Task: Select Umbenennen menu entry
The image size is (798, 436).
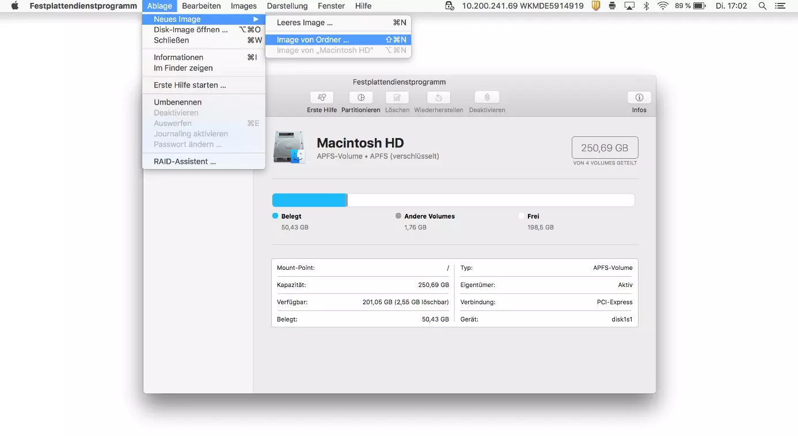Action: pyautogui.click(x=204, y=102)
